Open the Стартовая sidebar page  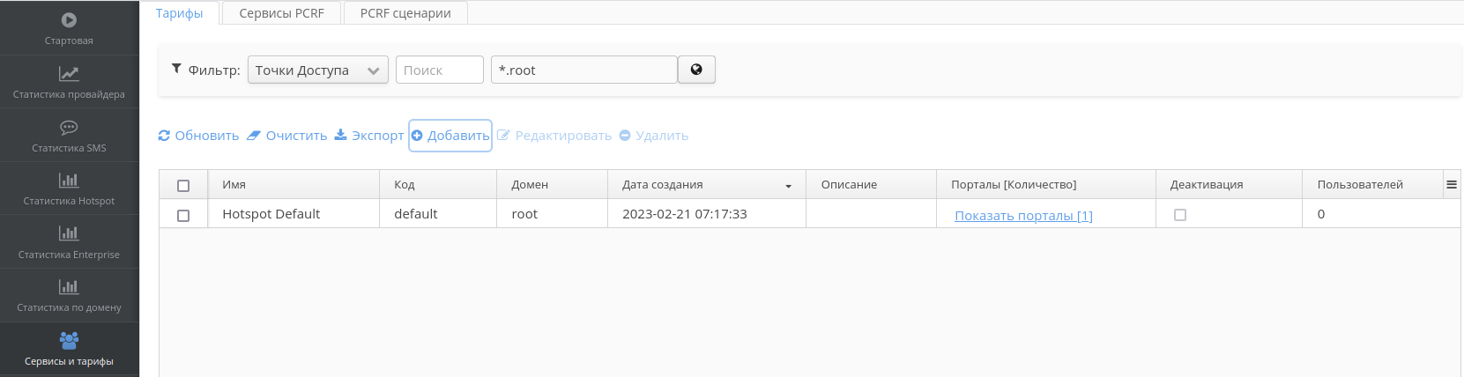pos(69,28)
